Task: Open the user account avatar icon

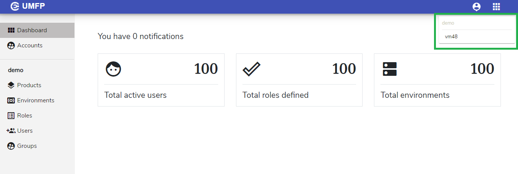Action: [476, 6]
